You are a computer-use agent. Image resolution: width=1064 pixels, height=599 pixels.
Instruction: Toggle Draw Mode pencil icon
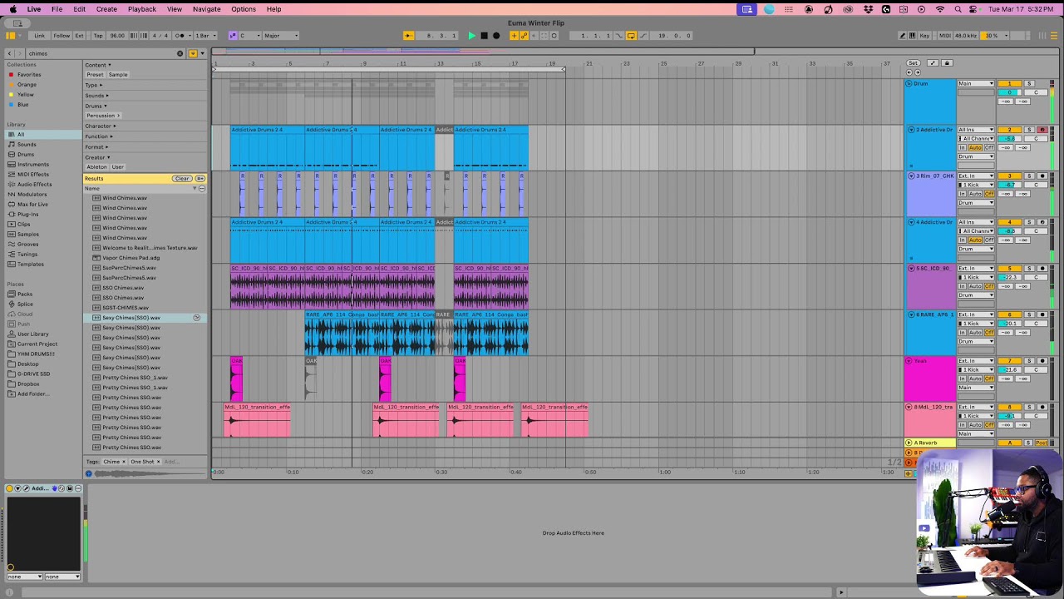click(x=902, y=36)
